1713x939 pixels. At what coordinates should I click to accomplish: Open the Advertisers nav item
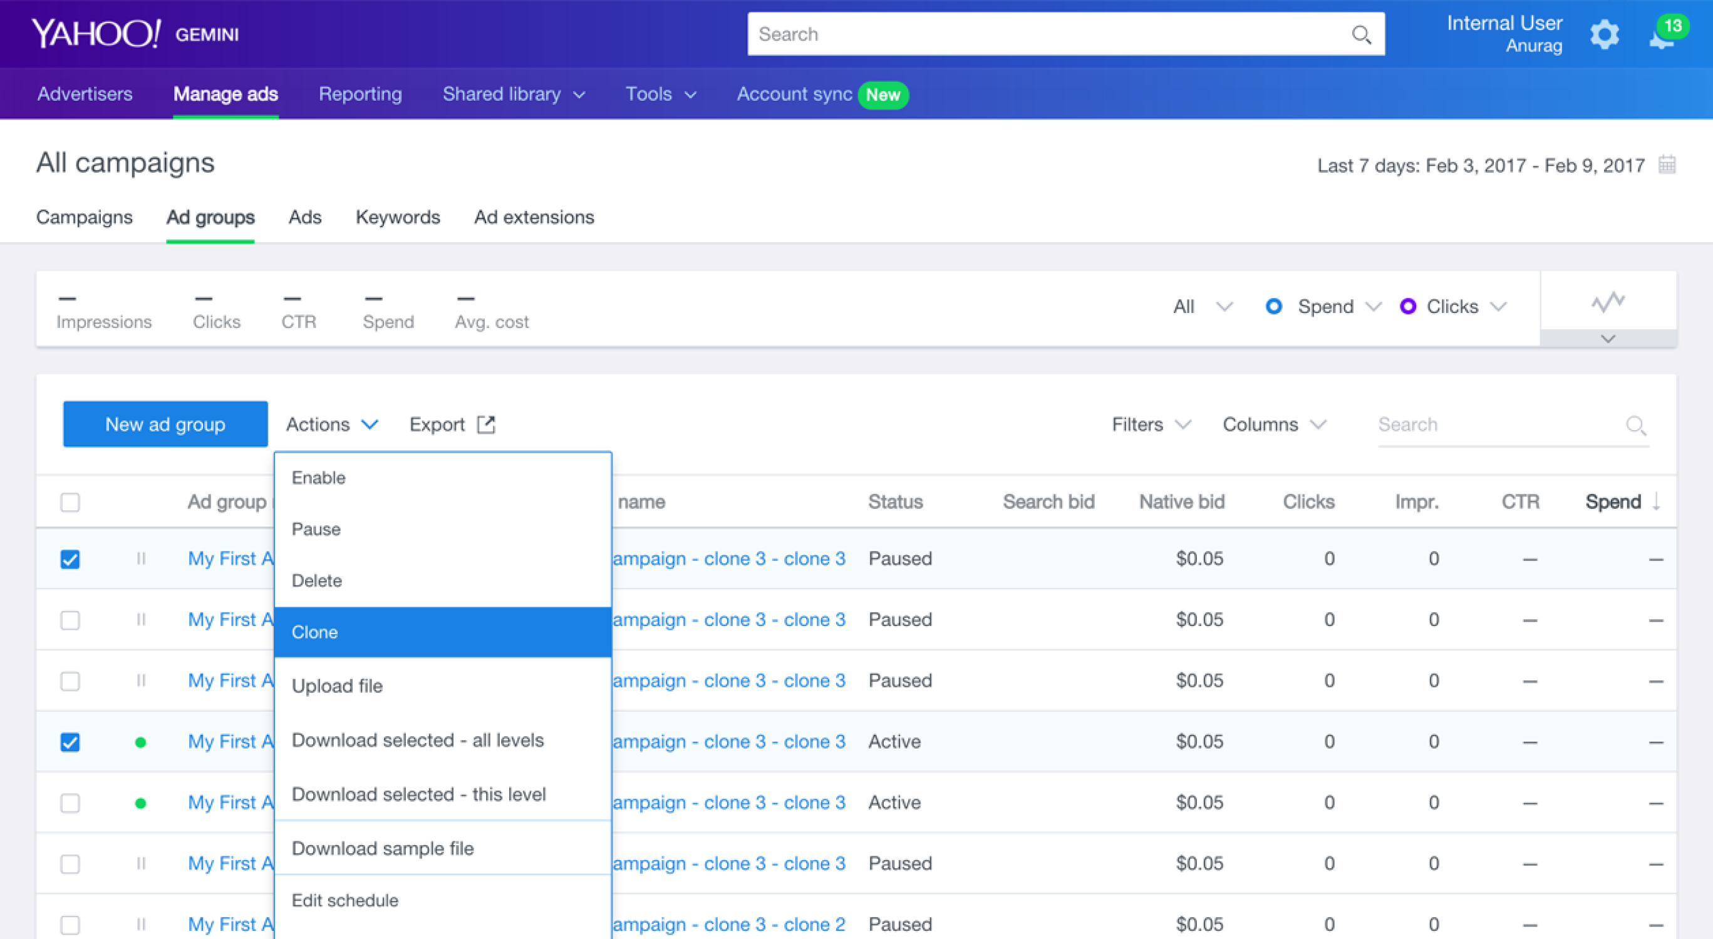pyautogui.click(x=85, y=95)
